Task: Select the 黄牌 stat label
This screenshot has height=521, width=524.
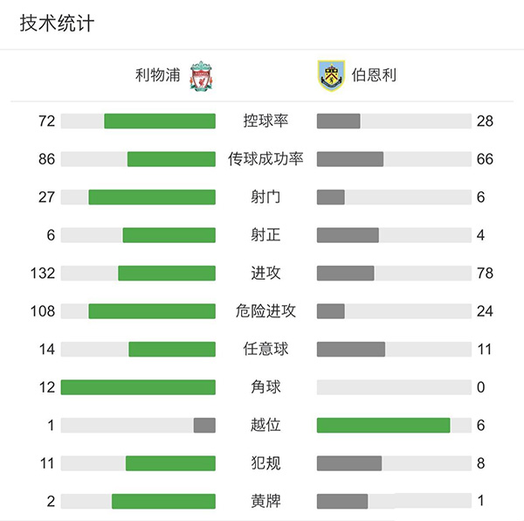Action: click(x=265, y=501)
